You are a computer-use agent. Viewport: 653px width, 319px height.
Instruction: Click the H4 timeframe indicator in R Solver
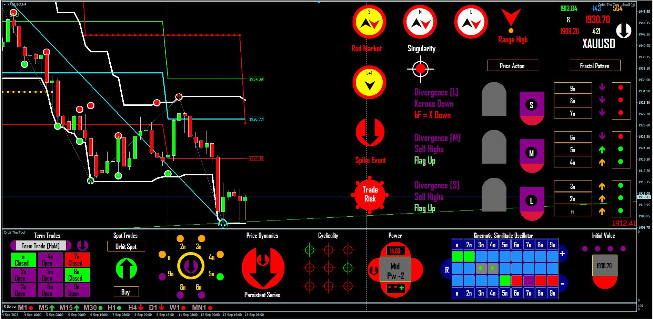point(136,308)
